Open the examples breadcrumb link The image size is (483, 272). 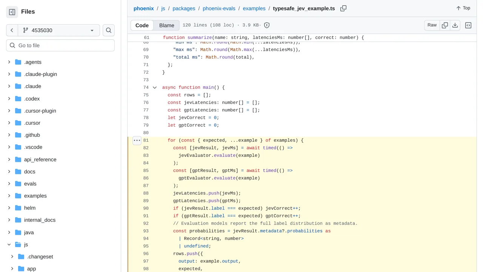[254, 8]
